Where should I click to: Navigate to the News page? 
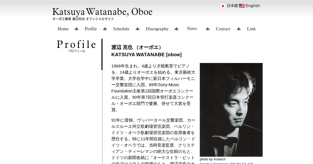coord(192,29)
